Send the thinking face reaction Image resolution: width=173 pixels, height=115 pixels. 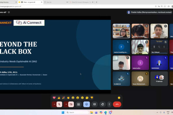click(87, 98)
